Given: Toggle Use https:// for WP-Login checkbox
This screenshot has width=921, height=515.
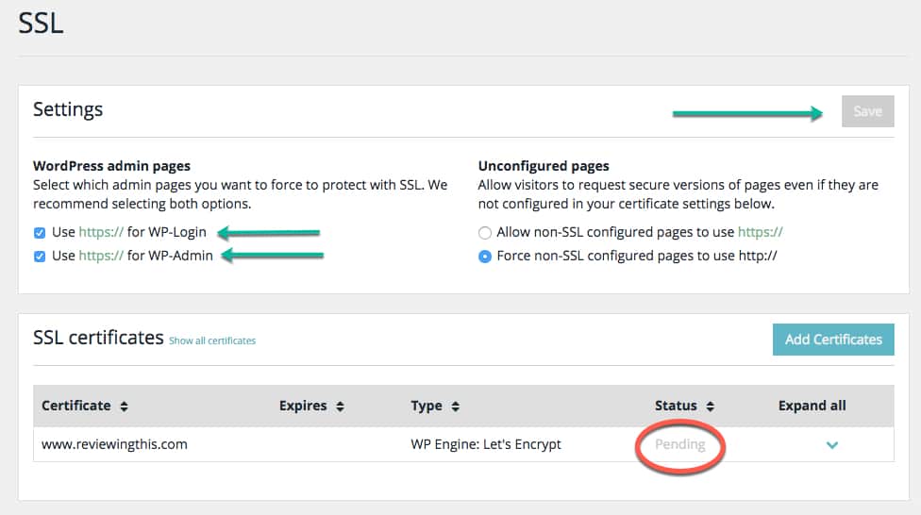Looking at the screenshot, I should [40, 233].
